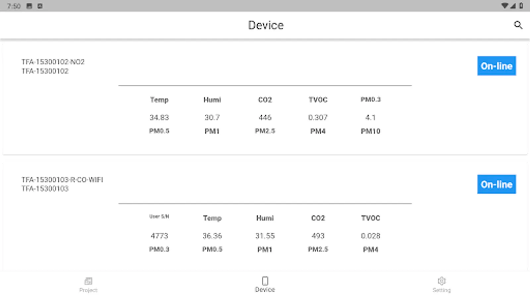Open the Setting gear icon

click(442, 281)
